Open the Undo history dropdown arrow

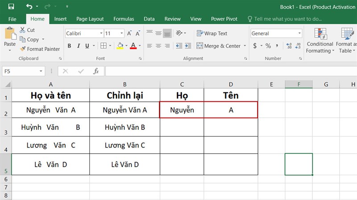point(37,6)
